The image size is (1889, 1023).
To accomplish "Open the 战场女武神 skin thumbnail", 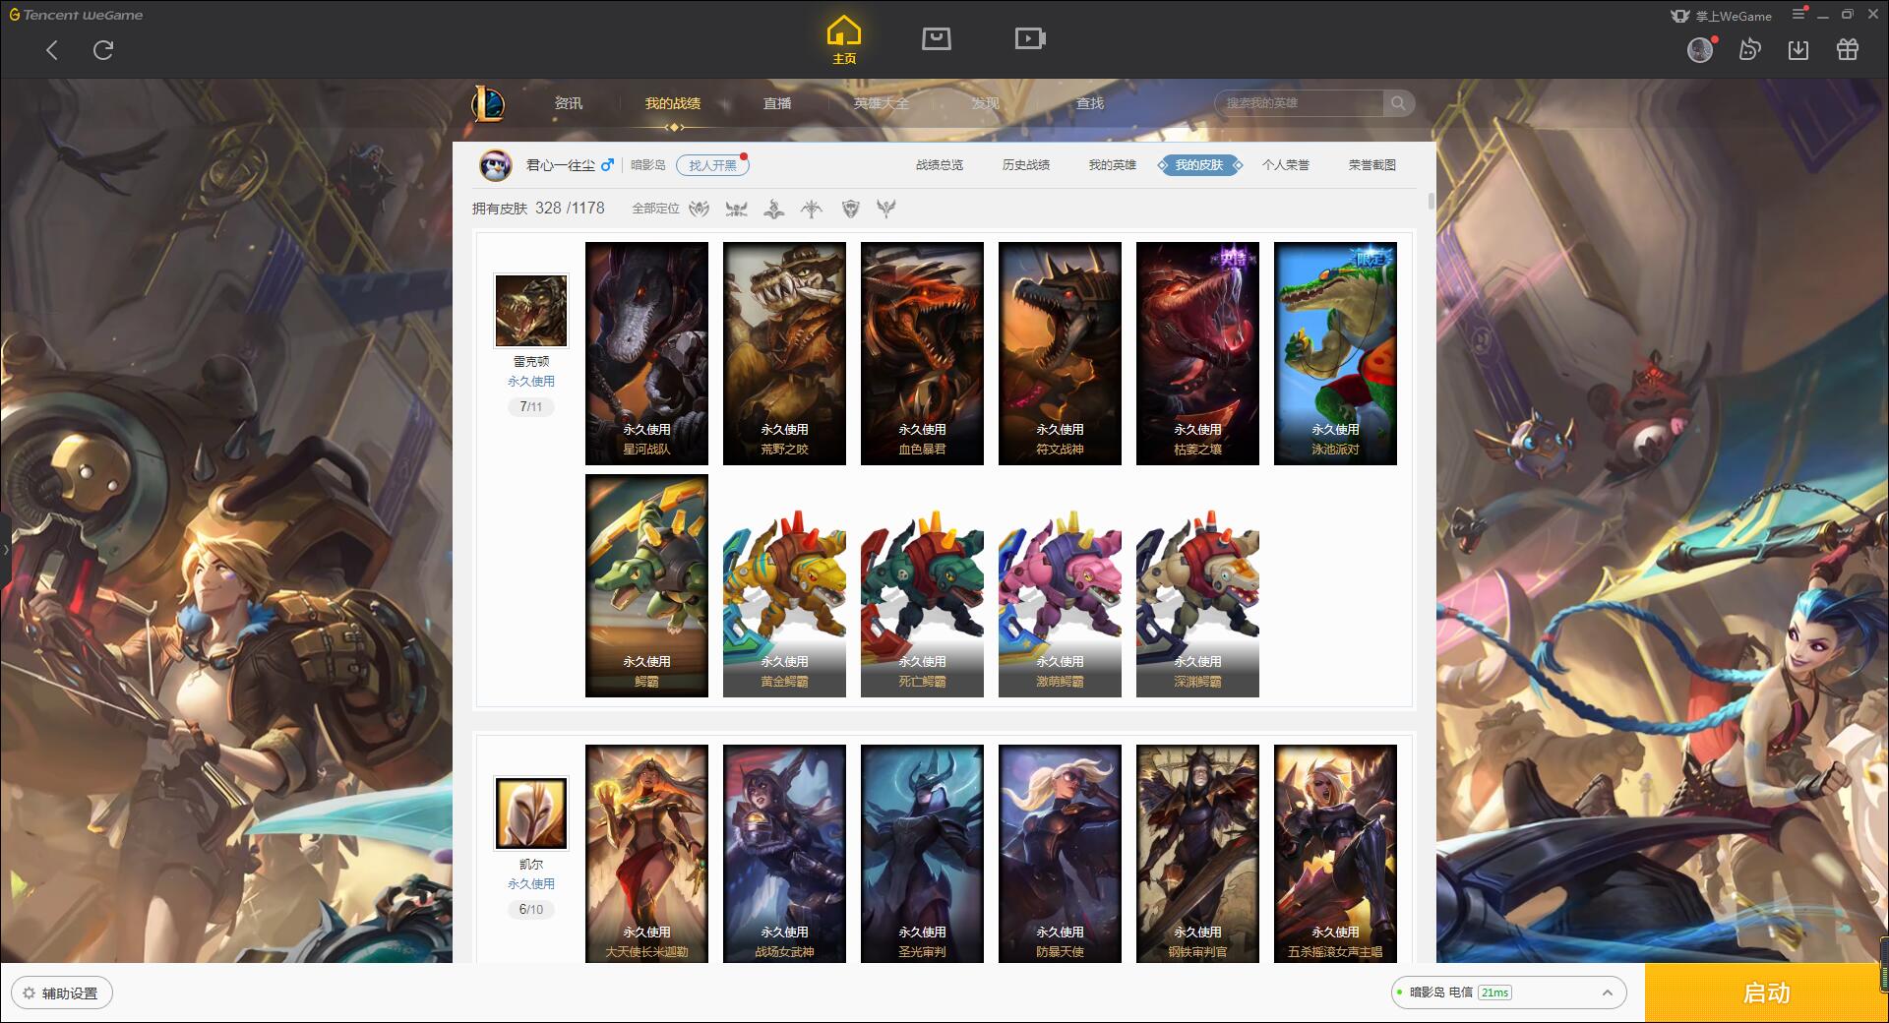I will point(784,853).
